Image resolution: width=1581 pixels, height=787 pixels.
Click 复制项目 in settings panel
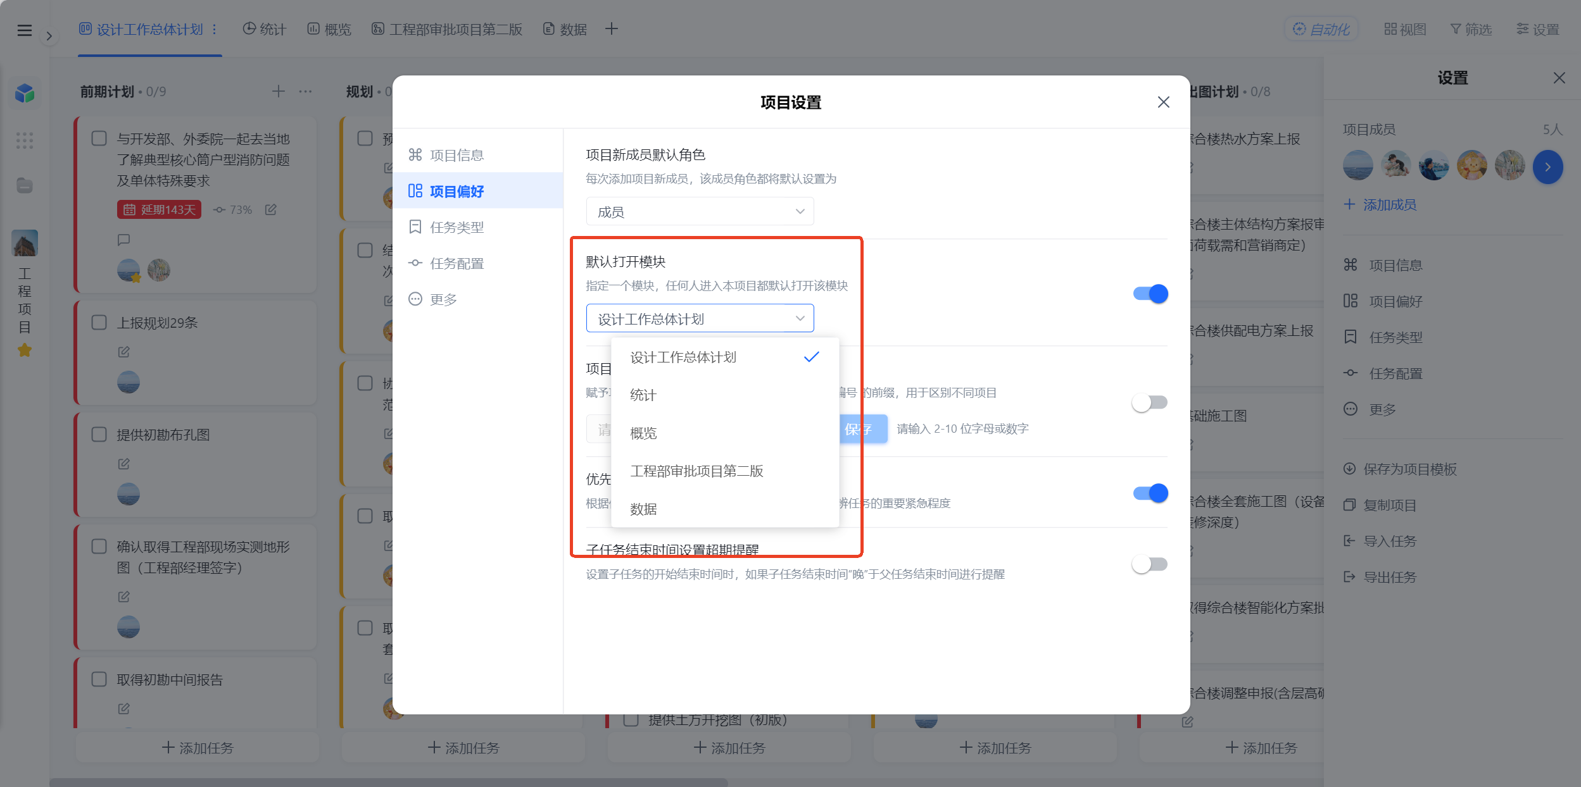pyautogui.click(x=1380, y=505)
